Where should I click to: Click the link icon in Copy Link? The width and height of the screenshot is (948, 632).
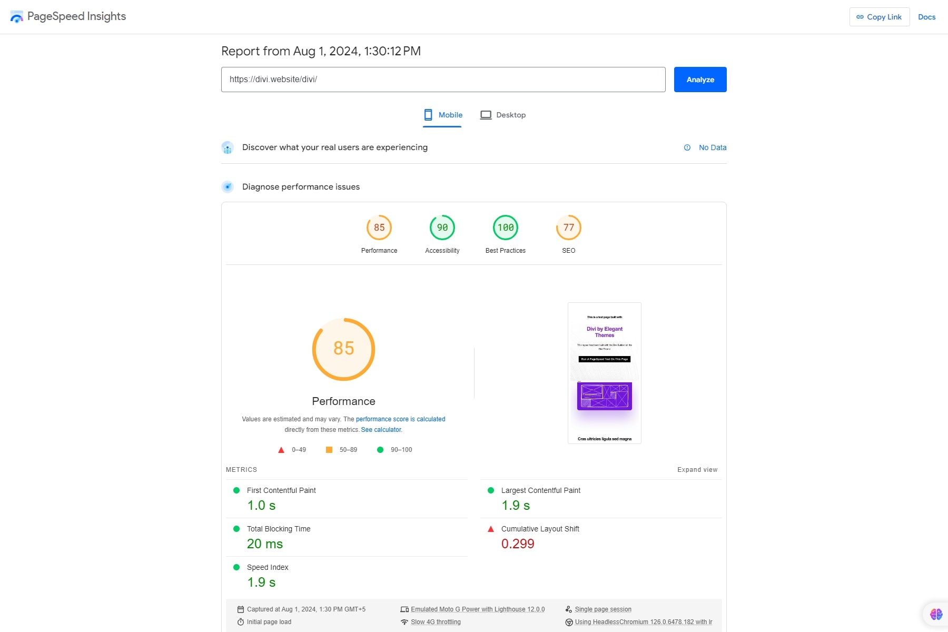point(860,17)
